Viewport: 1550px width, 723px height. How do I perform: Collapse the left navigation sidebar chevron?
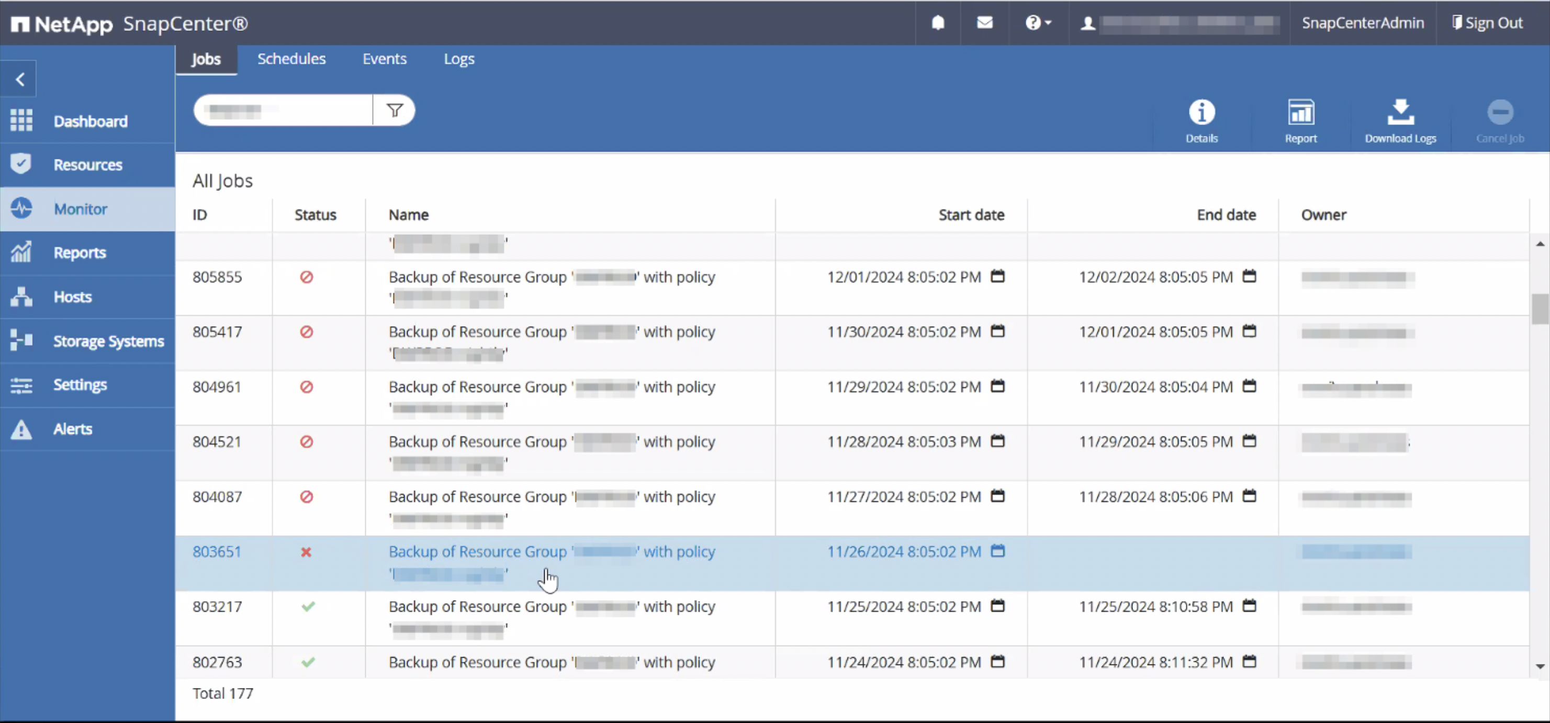tap(20, 80)
